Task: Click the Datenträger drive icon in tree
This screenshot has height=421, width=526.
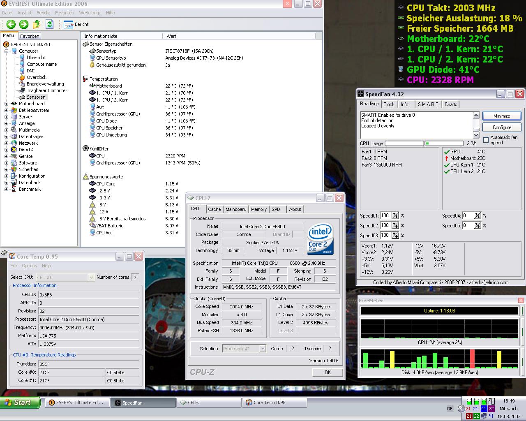Action: [x=14, y=136]
